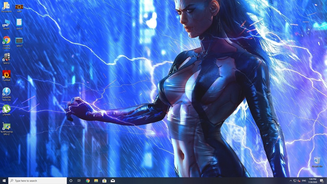Select the Google Chrome desktop shortcut

(x=6, y=43)
